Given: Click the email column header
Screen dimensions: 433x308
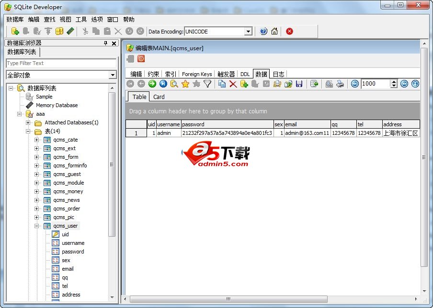Looking at the screenshot, I should click(308, 124).
